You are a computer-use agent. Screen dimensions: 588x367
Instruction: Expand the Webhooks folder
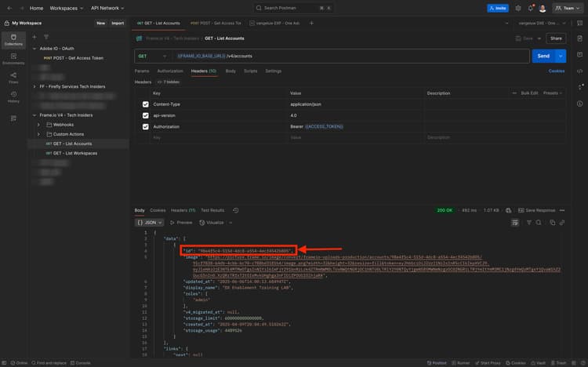(x=38, y=124)
